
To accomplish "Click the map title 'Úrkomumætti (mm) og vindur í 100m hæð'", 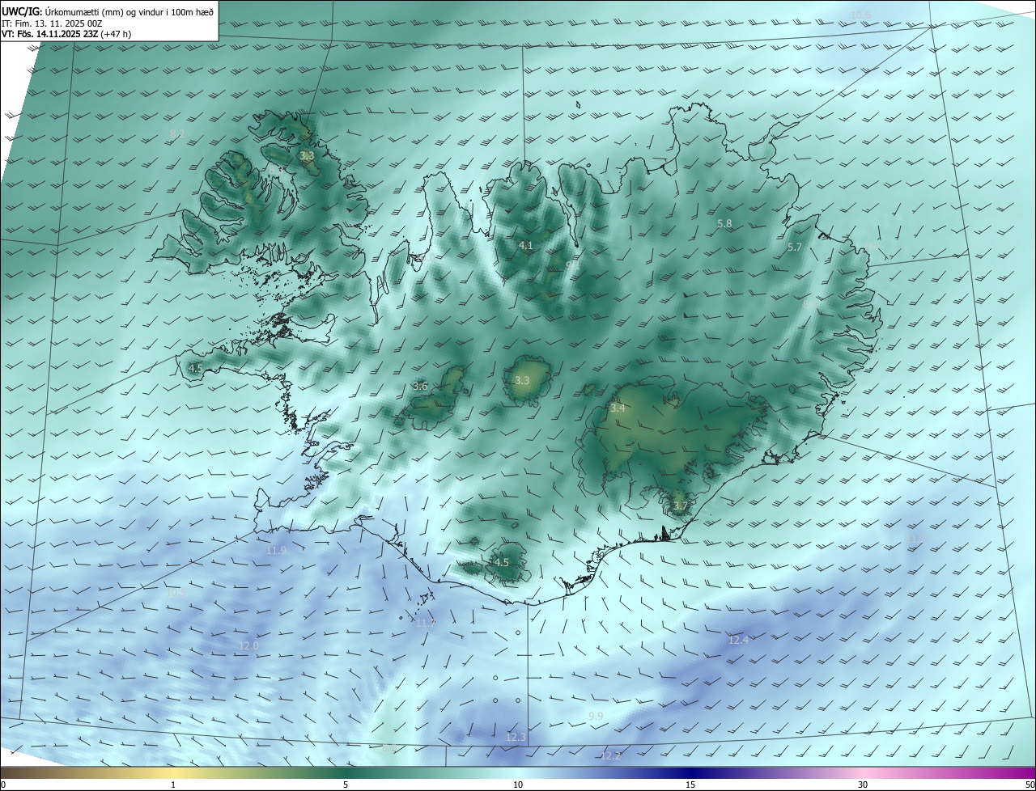I will point(129,11).
